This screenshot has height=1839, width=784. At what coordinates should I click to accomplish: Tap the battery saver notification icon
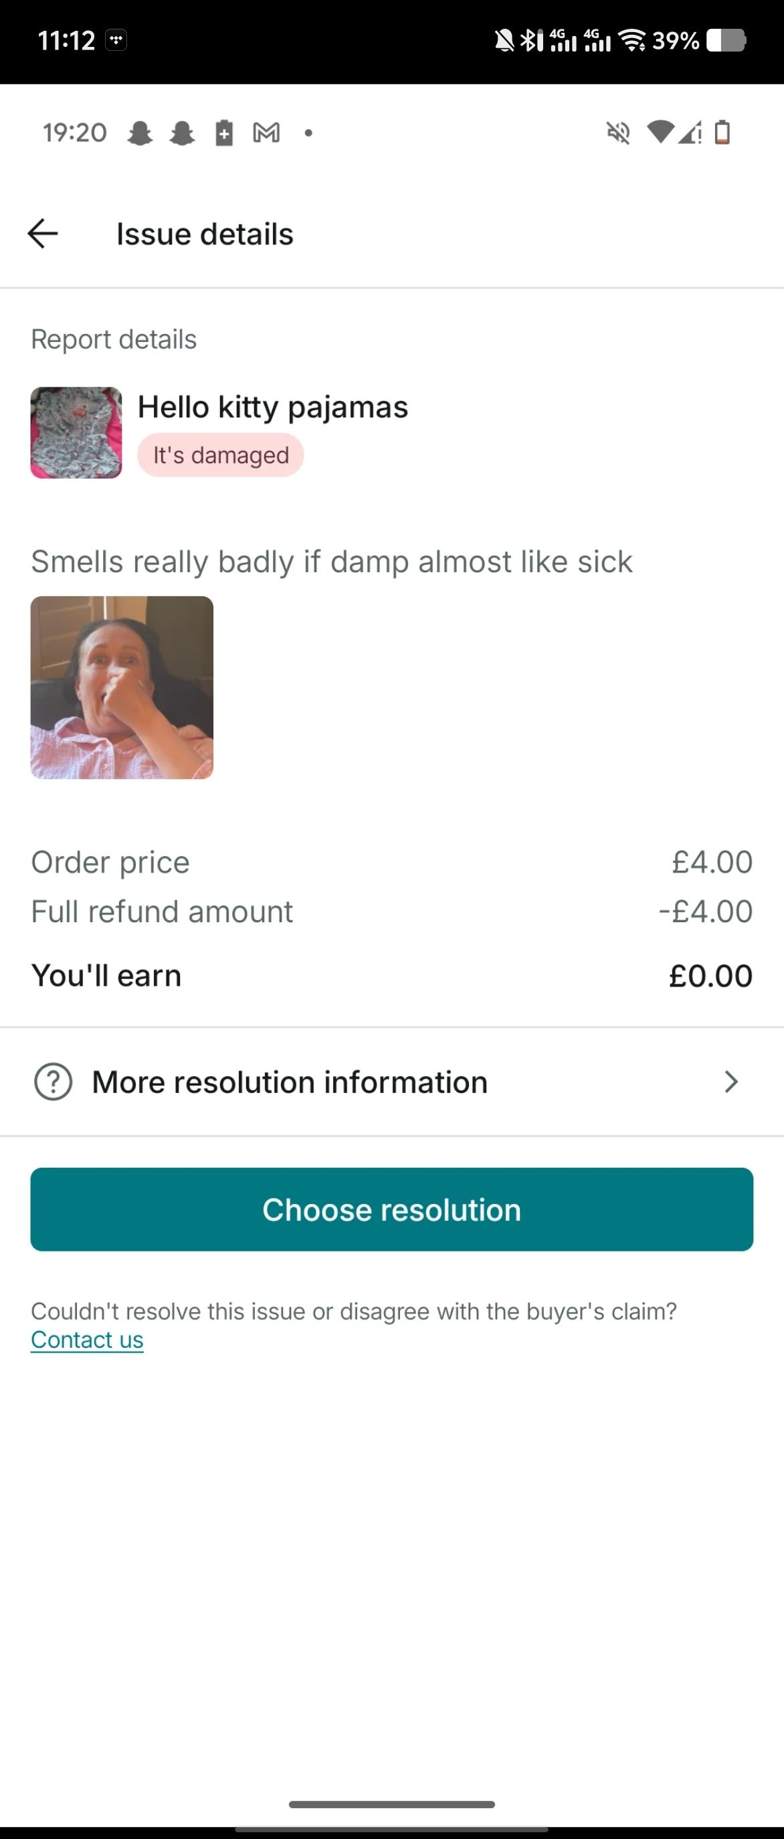224,133
